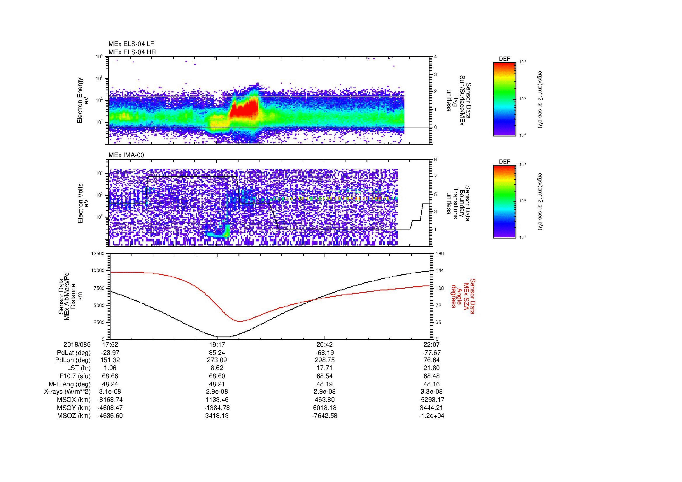The image size is (682, 482).
Task: Click LST value 8.62
Action: tap(217, 368)
